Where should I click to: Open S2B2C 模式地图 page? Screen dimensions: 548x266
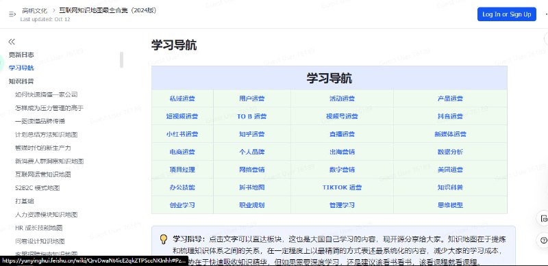coord(38,188)
